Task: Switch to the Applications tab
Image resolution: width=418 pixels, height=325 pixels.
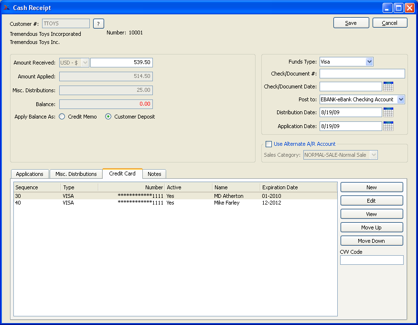Action: point(30,174)
